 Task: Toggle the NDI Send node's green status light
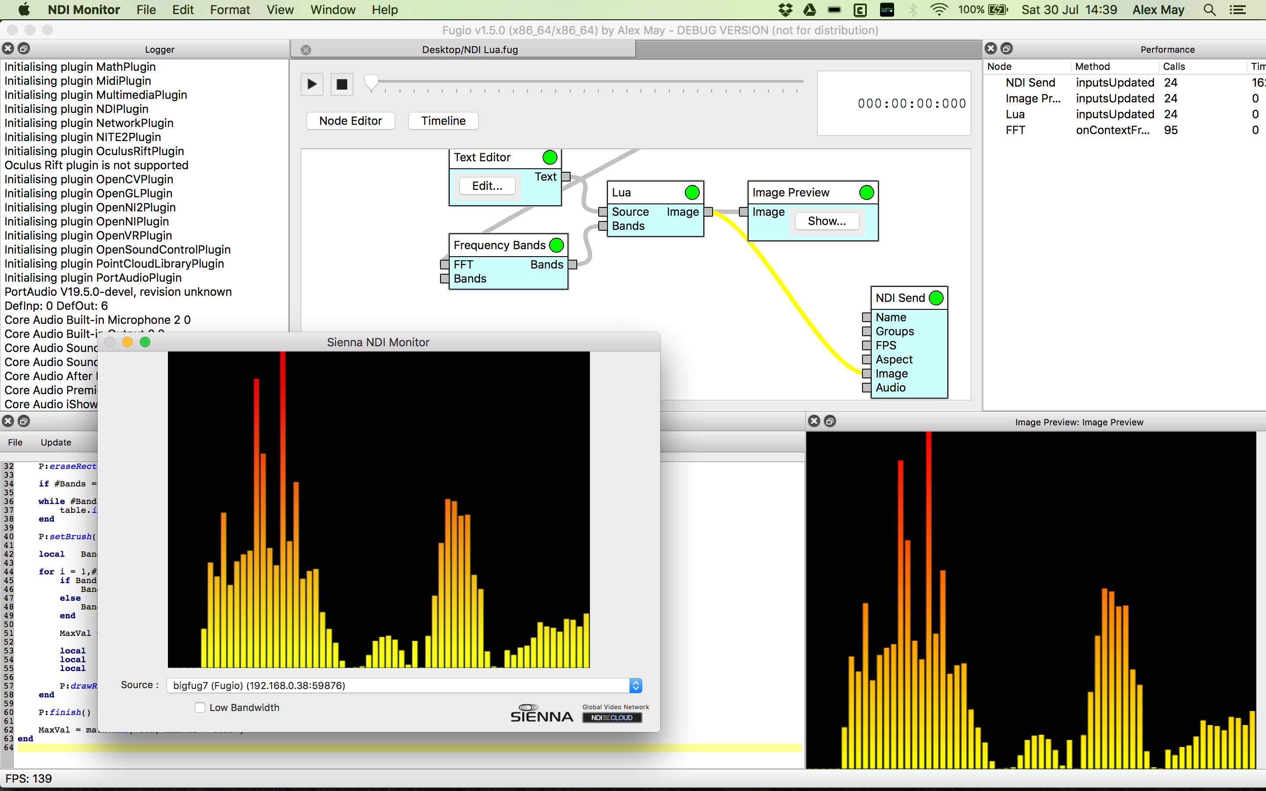point(936,298)
